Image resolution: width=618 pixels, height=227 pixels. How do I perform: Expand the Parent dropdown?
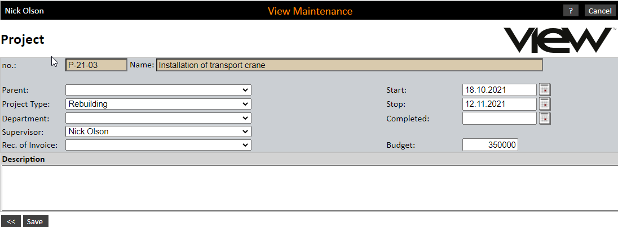click(158, 90)
